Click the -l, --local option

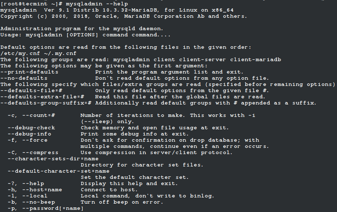(x=28, y=196)
